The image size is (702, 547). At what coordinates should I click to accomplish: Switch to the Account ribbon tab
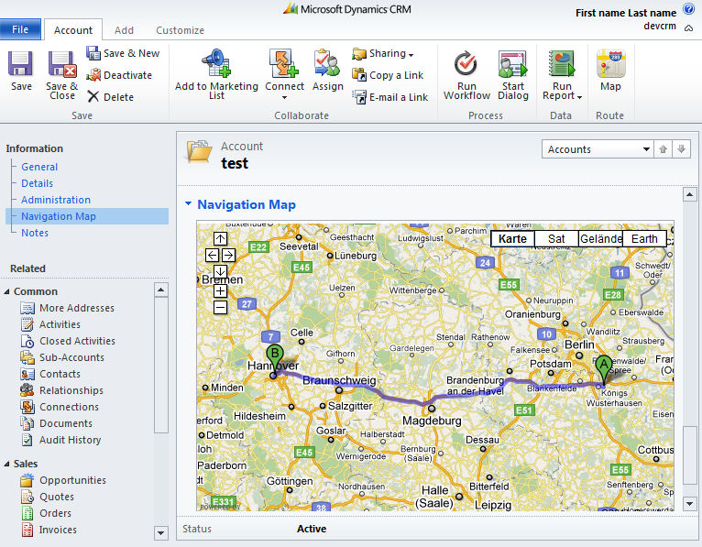coord(73,30)
